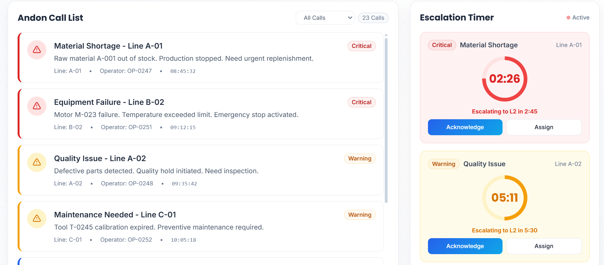Open the All Calls filter dropdown
604x265 pixels.
click(325, 18)
